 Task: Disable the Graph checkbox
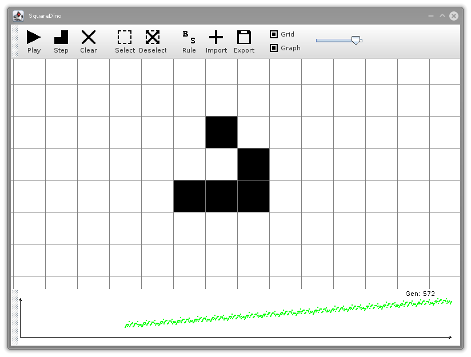coord(274,48)
